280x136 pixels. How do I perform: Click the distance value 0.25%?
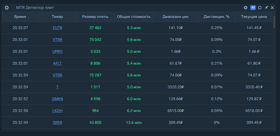click(217, 28)
